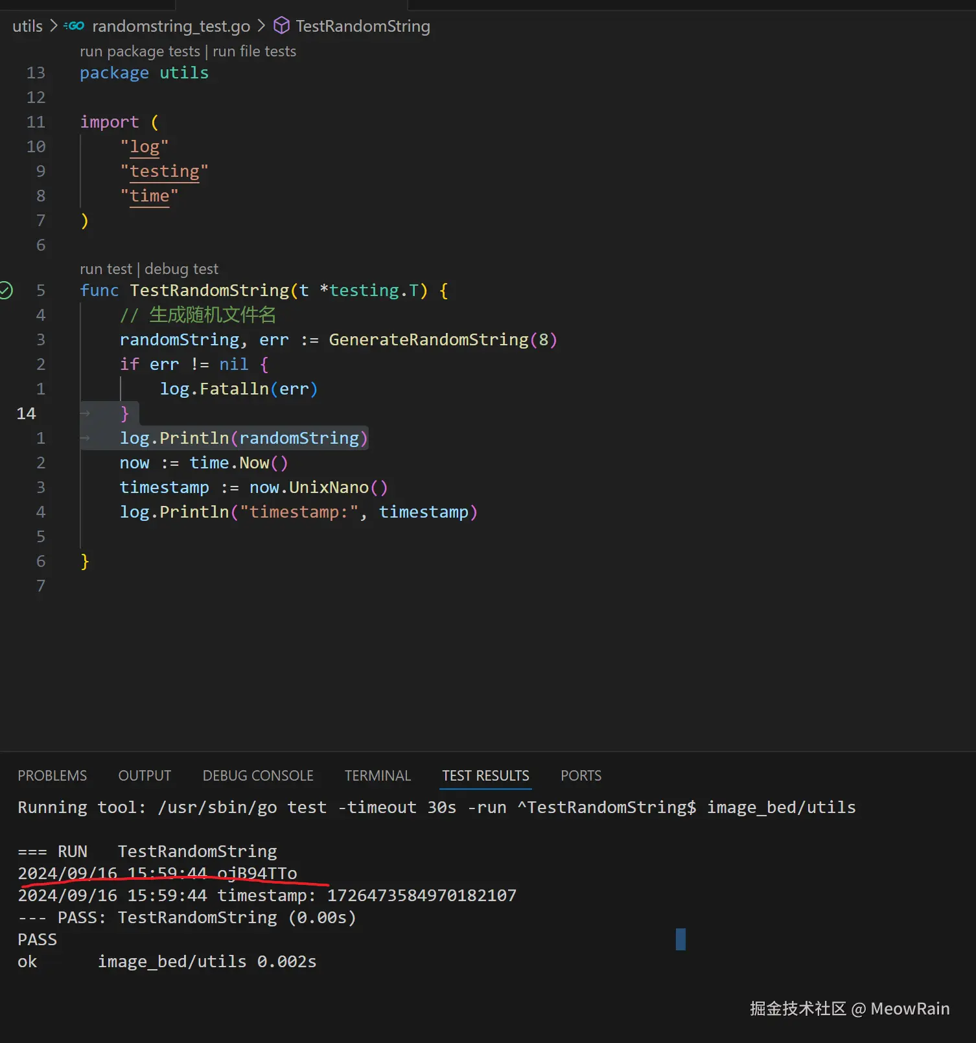
Task: Click the Chinese comment line
Action: pyautogui.click(x=198, y=315)
